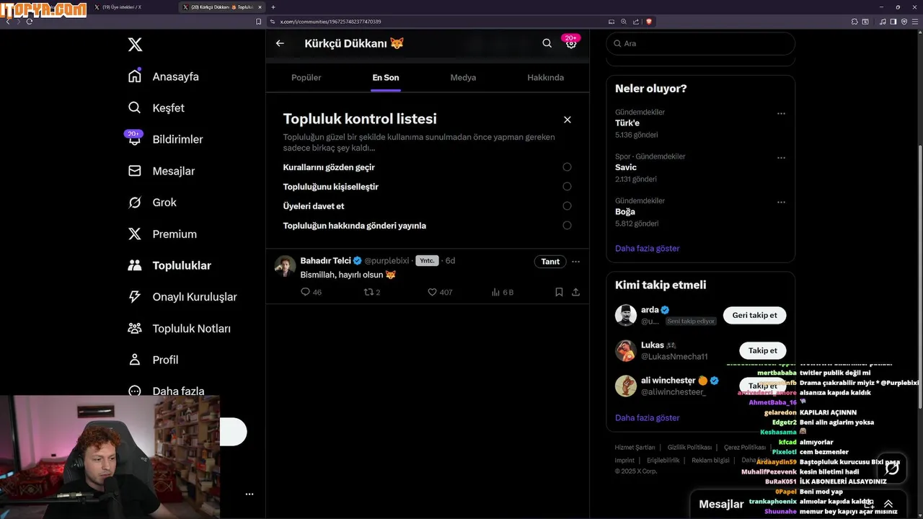The width and height of the screenshot is (923, 519).
Task: Open arda's profile avatar in suggestions
Action: (x=626, y=315)
